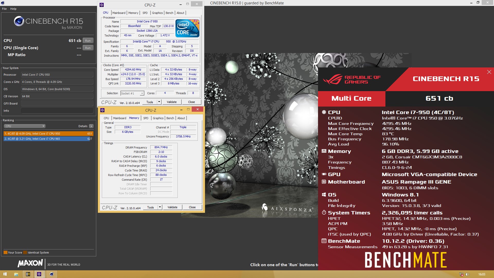
Task: Open About tab in Memory CPU-Z window
Action: (x=181, y=118)
